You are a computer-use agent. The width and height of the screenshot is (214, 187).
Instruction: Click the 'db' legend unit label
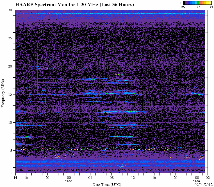180,3
